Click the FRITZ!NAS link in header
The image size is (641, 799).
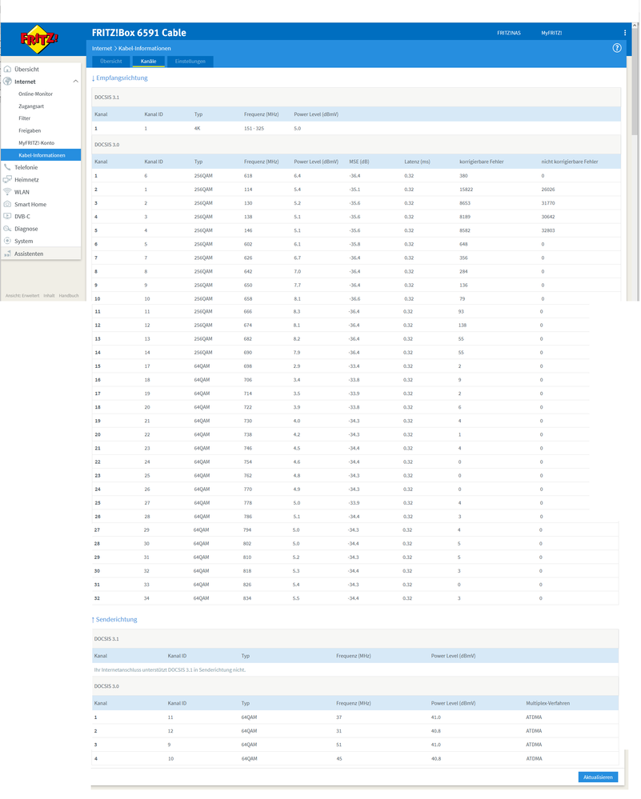point(509,33)
